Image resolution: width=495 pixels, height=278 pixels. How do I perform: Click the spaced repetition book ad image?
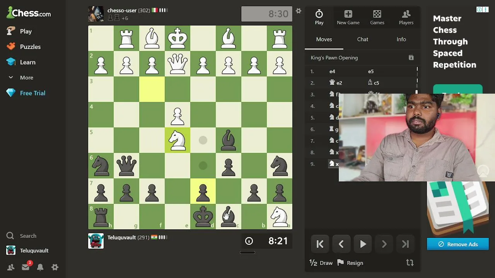(x=458, y=208)
